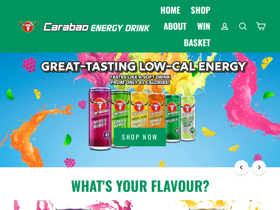Click the Great-Tasting Low-Cal Energy headline
The height and width of the screenshot is (210, 280).
144,67
